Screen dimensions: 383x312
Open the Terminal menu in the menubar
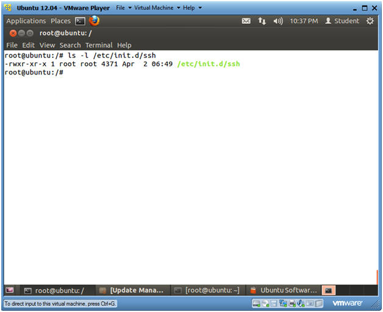click(99, 45)
